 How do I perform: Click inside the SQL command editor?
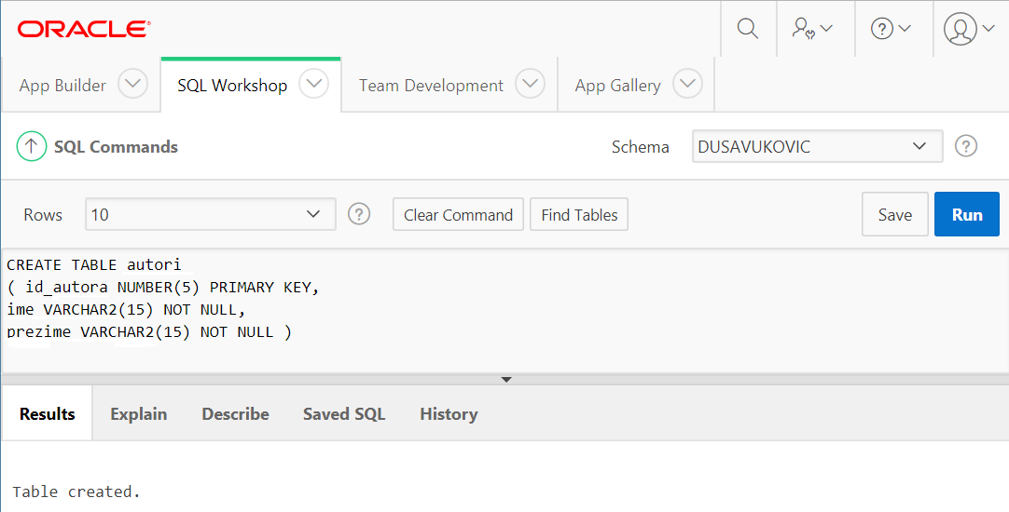(504, 311)
